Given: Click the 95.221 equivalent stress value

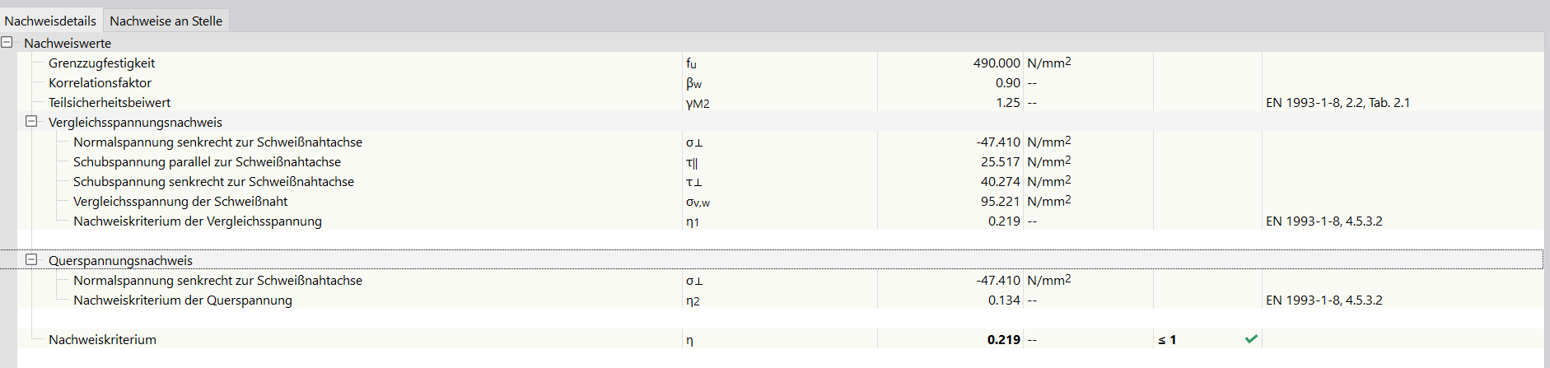Looking at the screenshot, I should 1000,202.
